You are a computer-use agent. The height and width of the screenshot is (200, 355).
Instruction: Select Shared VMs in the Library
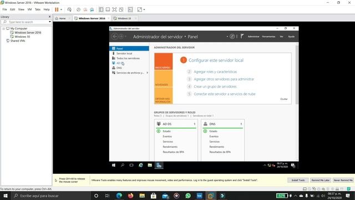tap(17, 41)
